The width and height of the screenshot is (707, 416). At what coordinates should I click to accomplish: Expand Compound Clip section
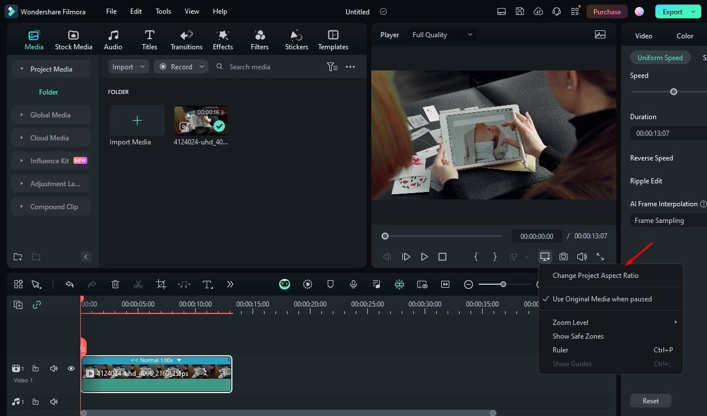click(x=22, y=207)
